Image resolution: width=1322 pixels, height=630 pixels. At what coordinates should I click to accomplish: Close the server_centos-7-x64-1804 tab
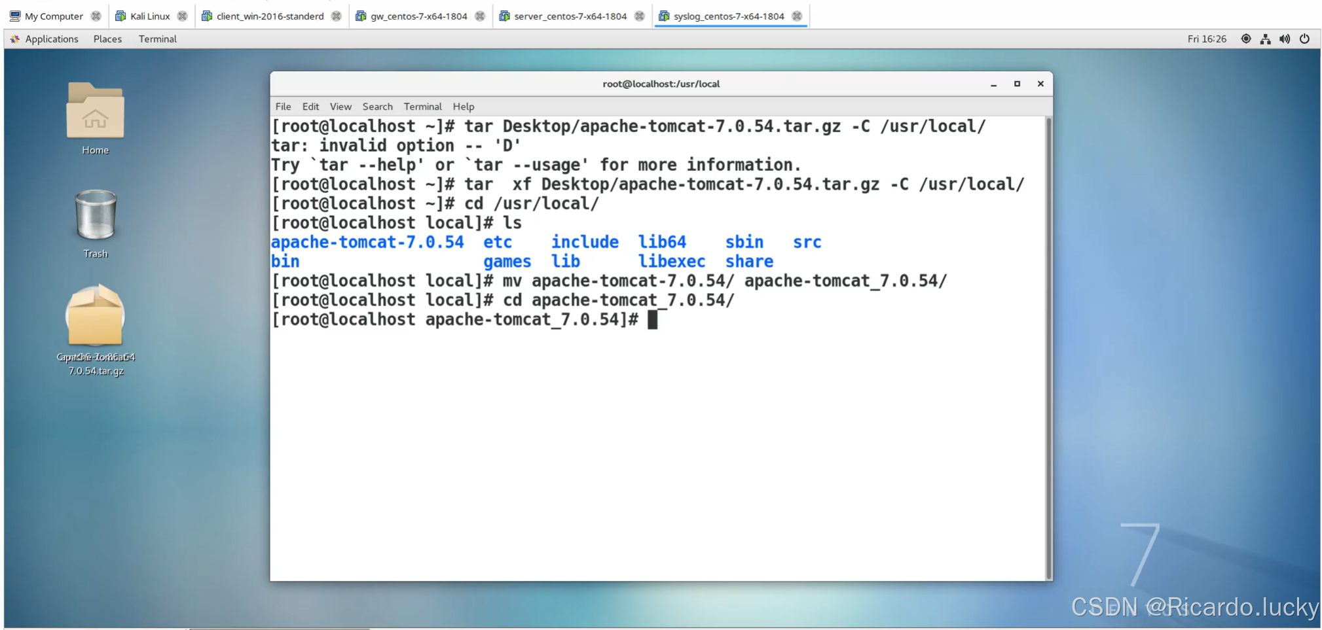point(639,16)
